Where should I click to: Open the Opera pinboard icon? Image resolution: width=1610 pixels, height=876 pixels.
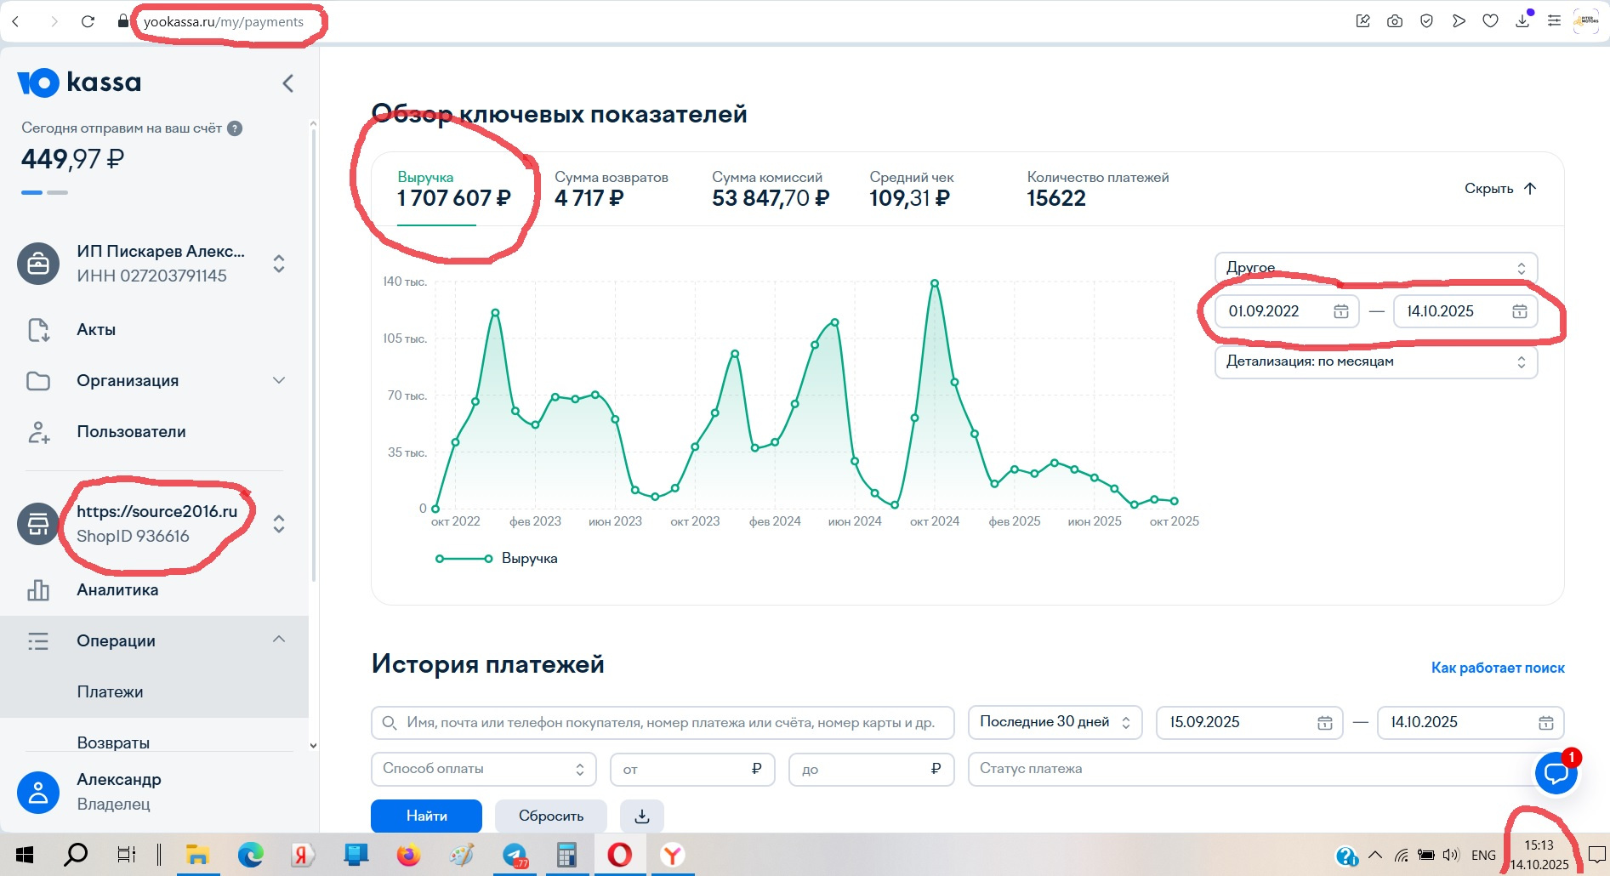(1363, 21)
